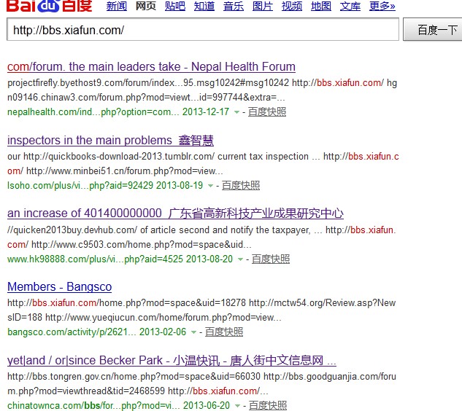This screenshot has width=462, height=411.
Task: Open the 贴吧 tab
Action: tap(175, 6)
